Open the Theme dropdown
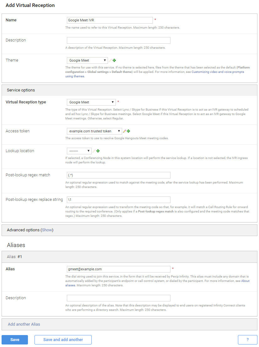The width and height of the screenshot is (259, 347). click(x=87, y=60)
